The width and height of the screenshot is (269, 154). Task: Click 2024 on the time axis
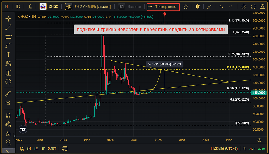110,140
